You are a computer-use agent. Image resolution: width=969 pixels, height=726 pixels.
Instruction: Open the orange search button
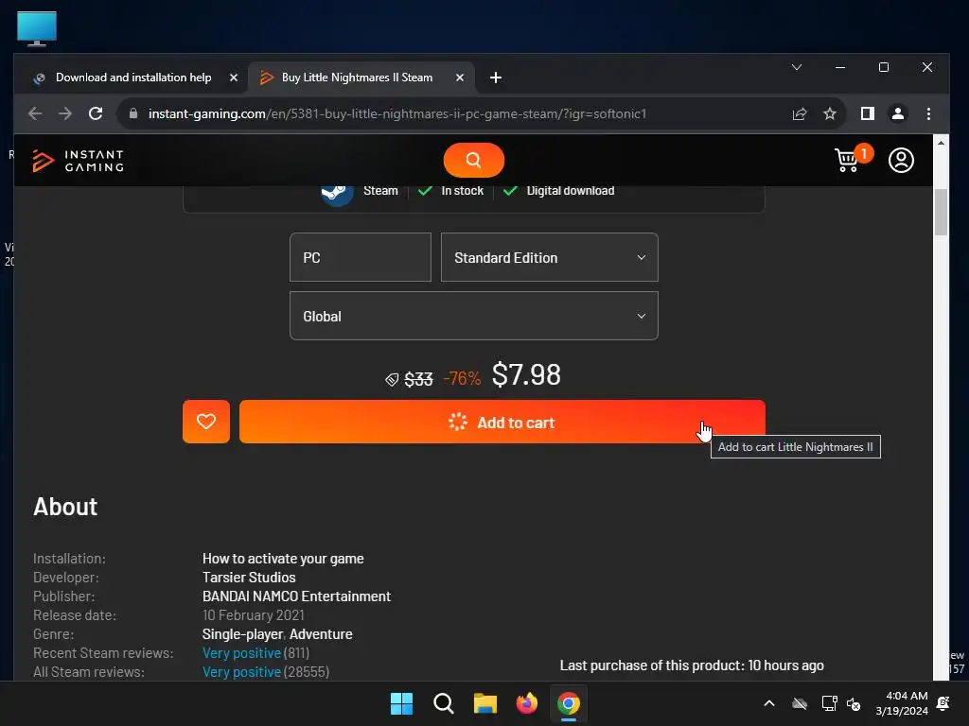(x=473, y=160)
